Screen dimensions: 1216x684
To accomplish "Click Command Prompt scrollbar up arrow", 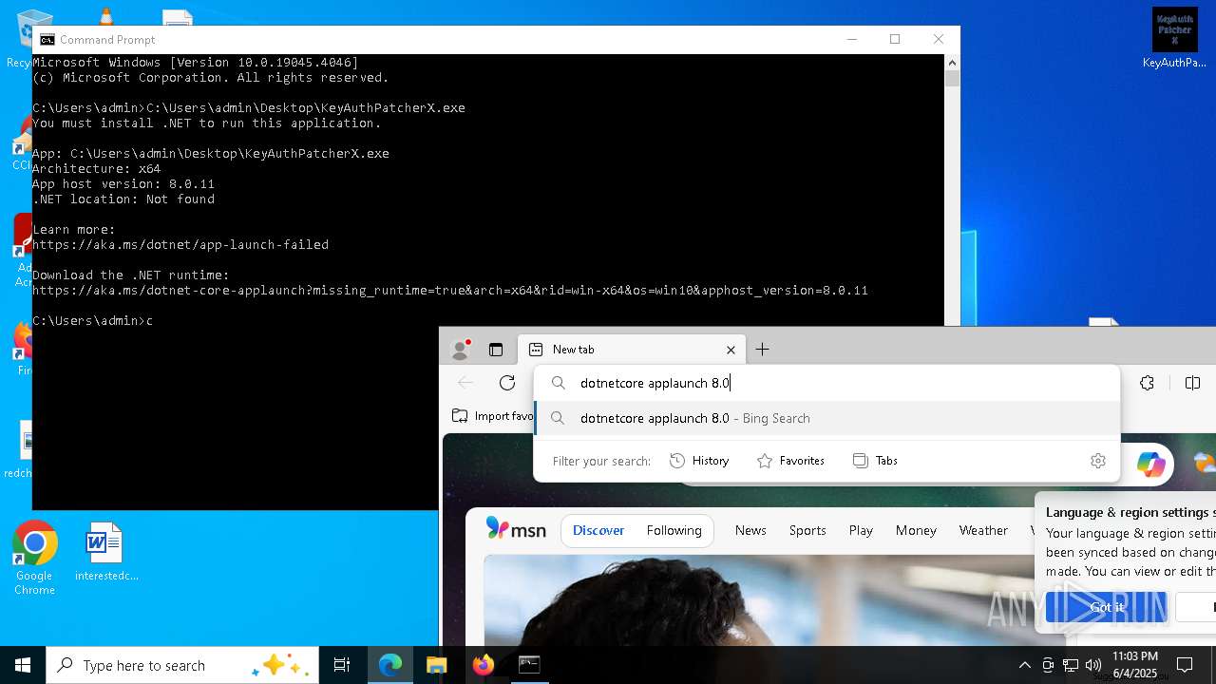I will pyautogui.click(x=952, y=62).
